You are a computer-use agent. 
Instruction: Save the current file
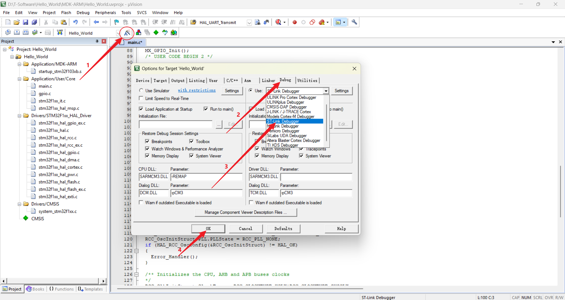26,22
